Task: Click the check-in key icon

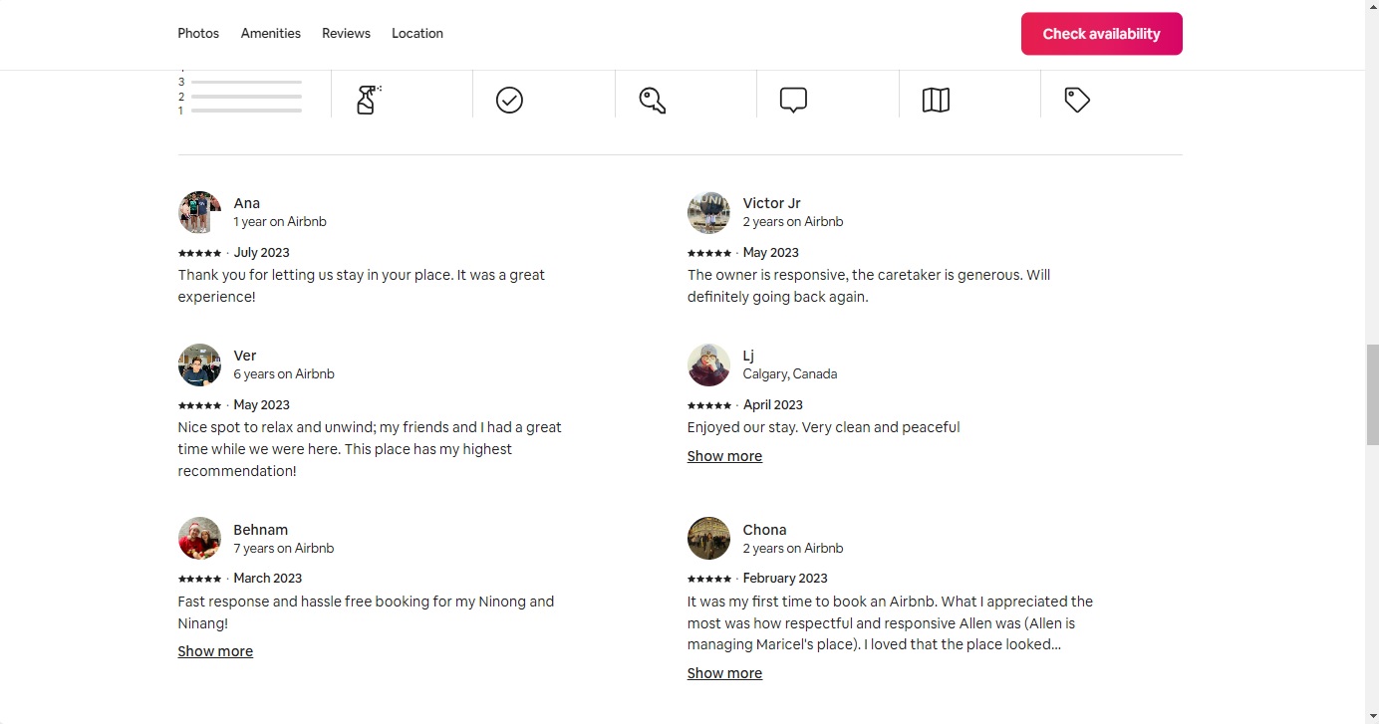Action: pos(652,100)
